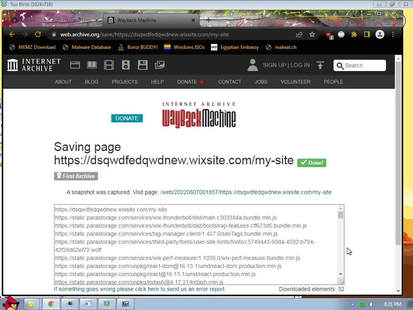Open the MEMZ Download bookmark
This screenshot has width=413, height=310.
tap(32, 47)
